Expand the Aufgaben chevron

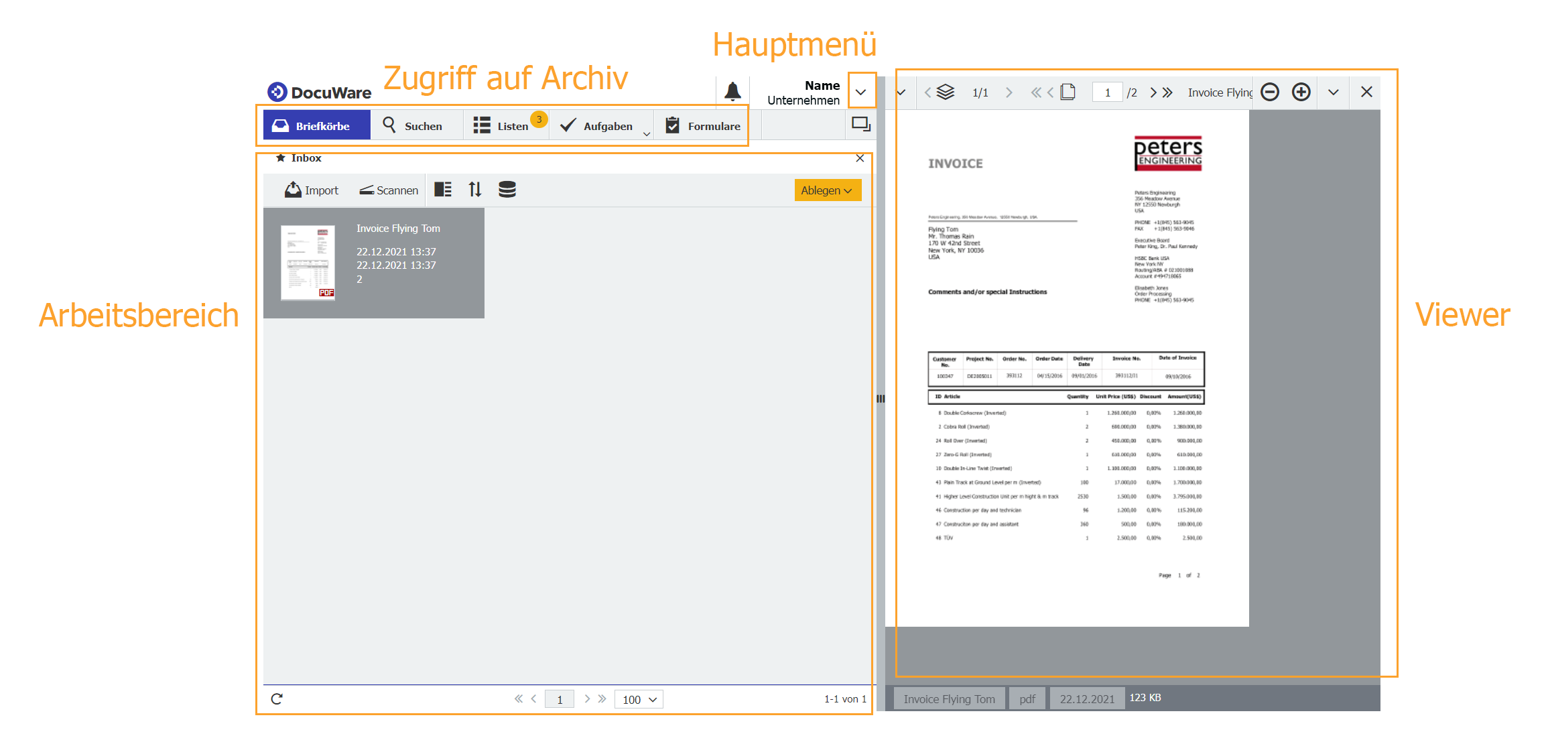pyautogui.click(x=647, y=133)
